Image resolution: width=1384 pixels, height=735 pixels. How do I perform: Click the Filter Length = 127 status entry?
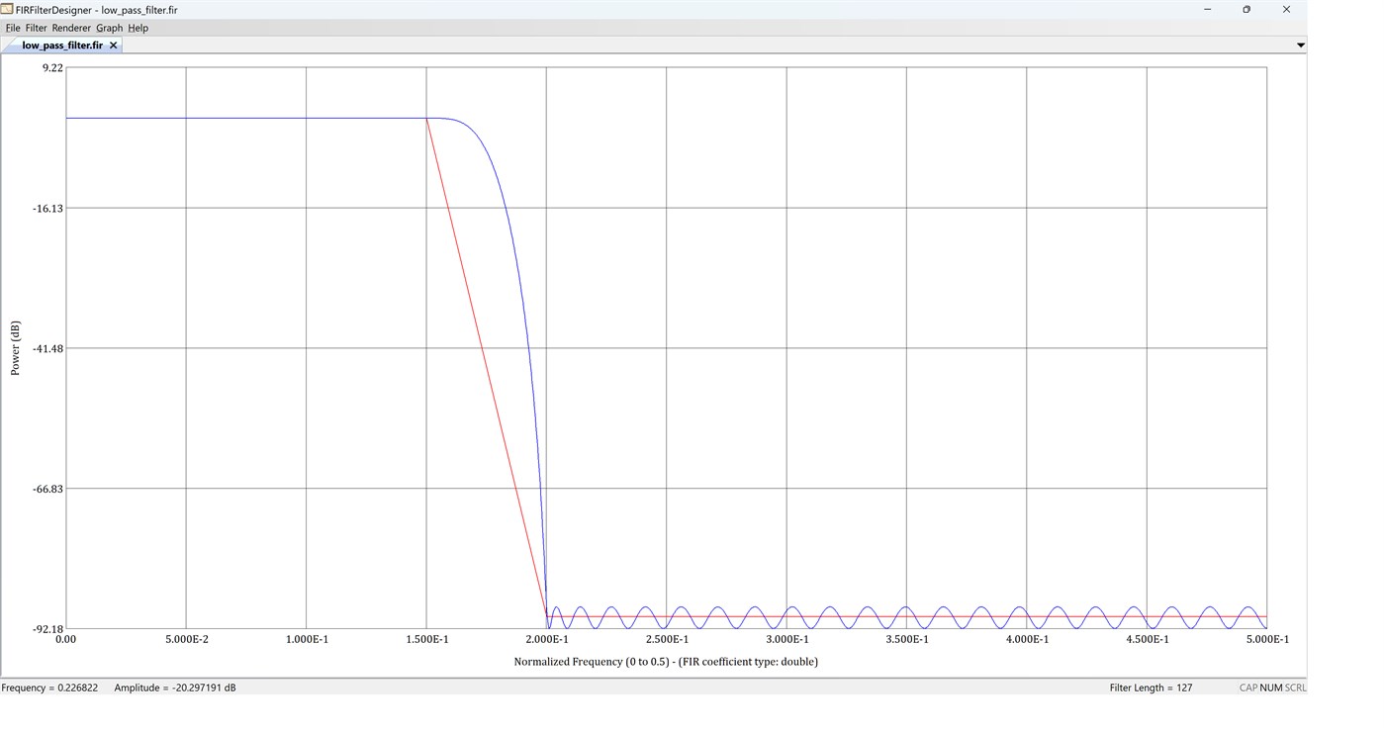coord(1151,688)
